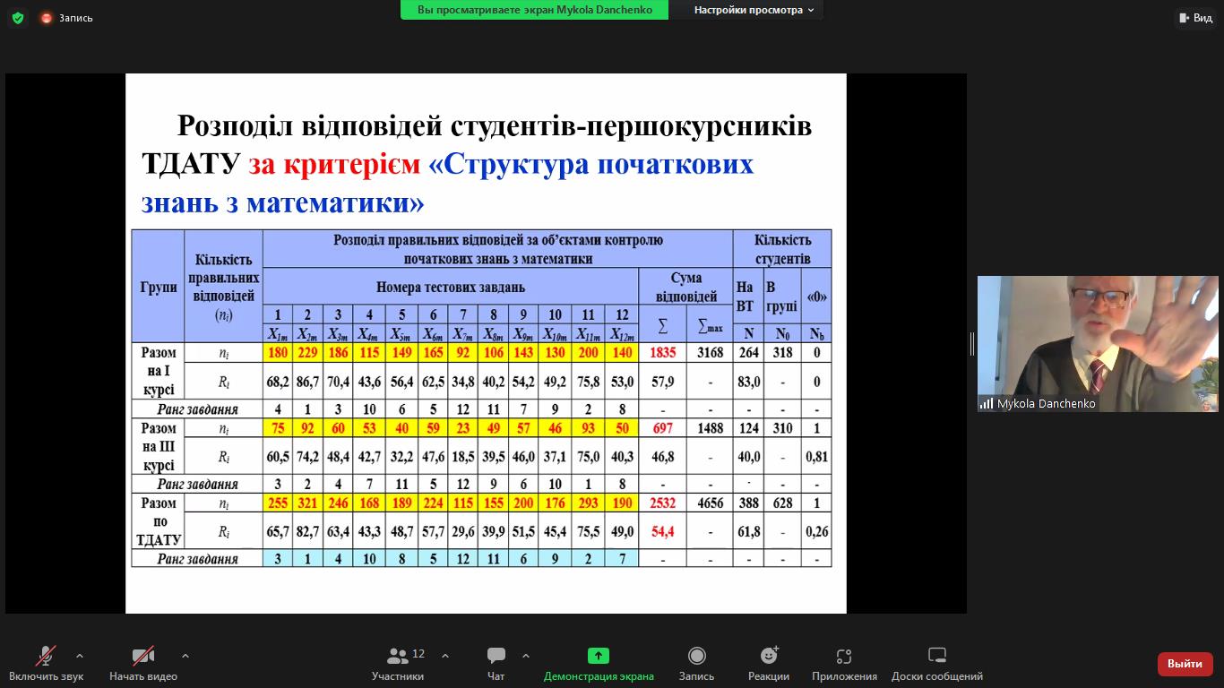Click the «Групи» column header
This screenshot has width=1224, height=688.
(159, 288)
